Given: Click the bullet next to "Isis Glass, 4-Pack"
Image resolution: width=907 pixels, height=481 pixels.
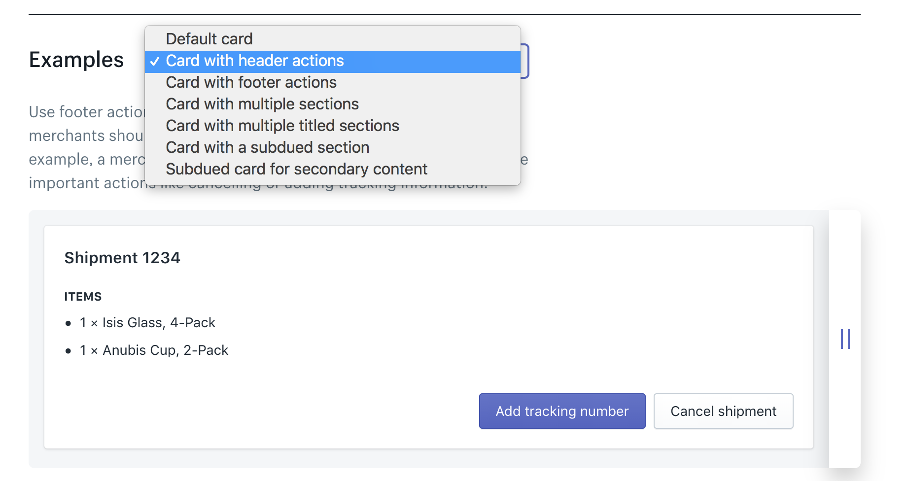Looking at the screenshot, I should (x=68, y=324).
